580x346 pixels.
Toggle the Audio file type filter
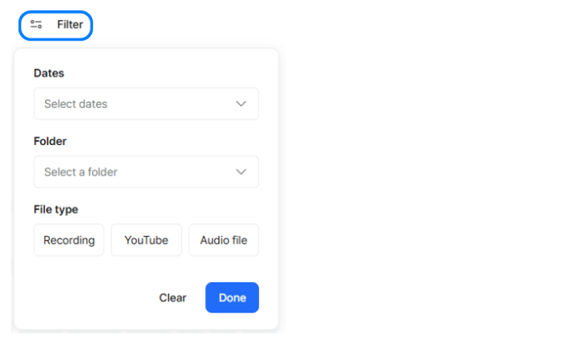point(223,240)
